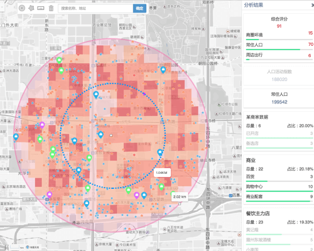Viewport: 314px width, 251px height.
Task: Click the 常住人口 score progress bar
Action: (x=279, y=50)
